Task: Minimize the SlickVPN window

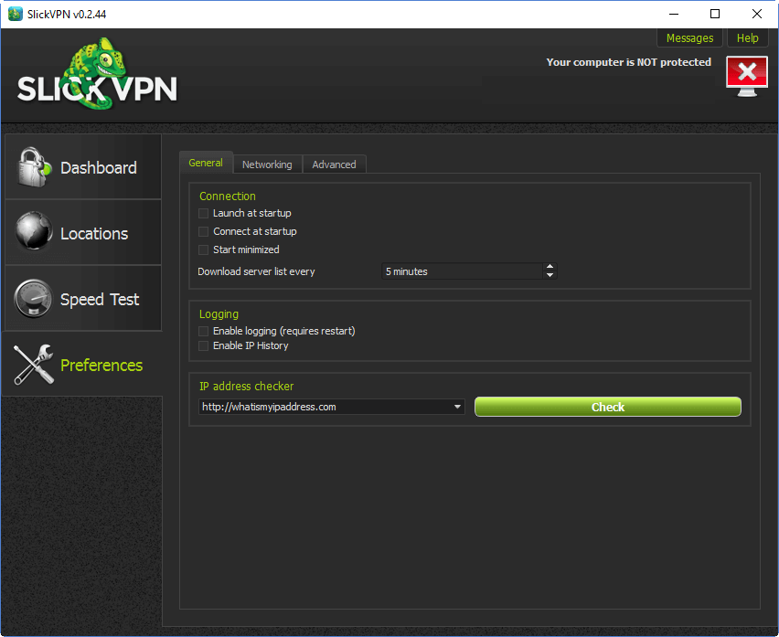Action: (674, 14)
